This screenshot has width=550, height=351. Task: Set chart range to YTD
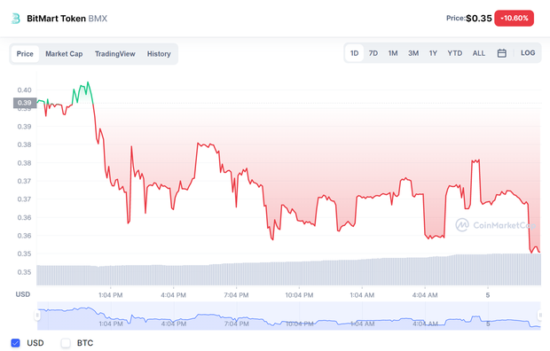454,53
